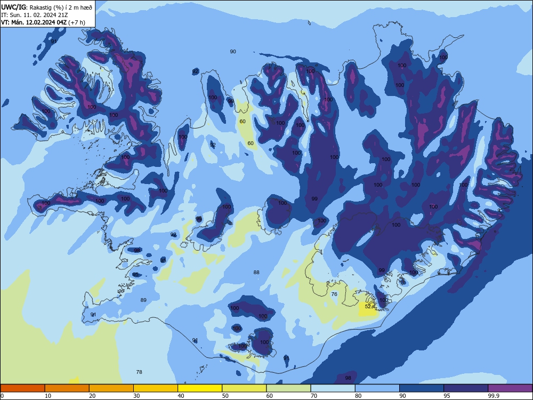Click the '40' tick label on the legend
Image resolution: width=533 pixels, height=400 pixels.
click(181, 396)
